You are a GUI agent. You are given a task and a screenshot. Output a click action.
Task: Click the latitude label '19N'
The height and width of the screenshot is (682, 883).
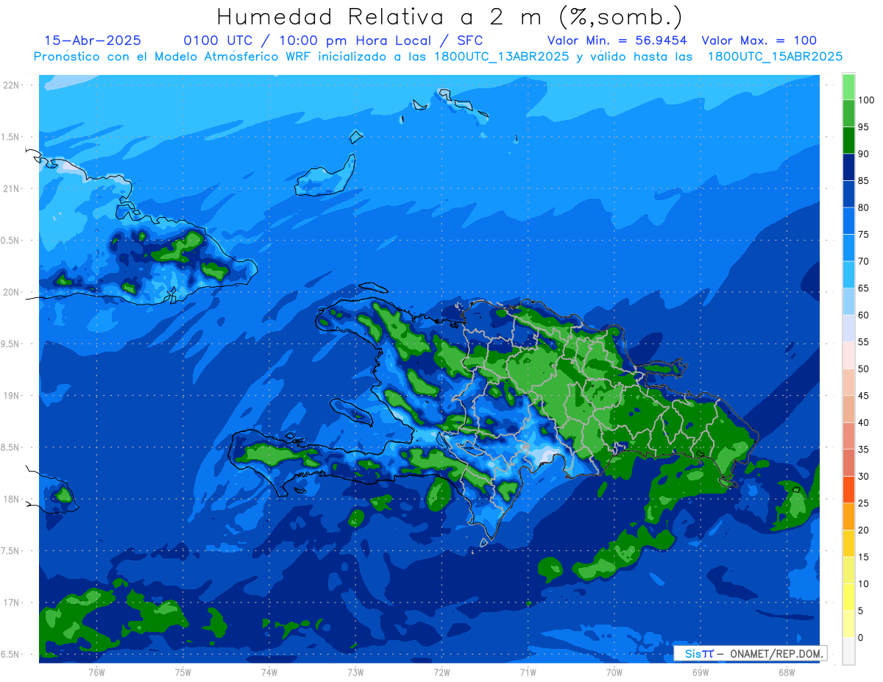tap(12, 396)
